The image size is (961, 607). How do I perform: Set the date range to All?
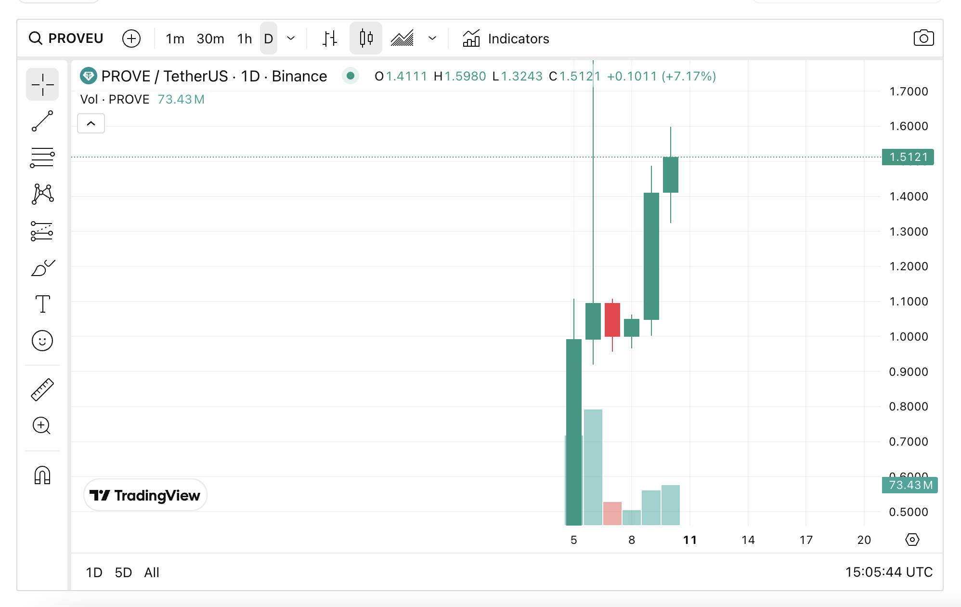[x=152, y=572]
